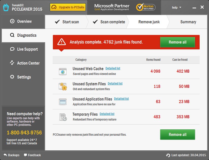Image resolution: width=209 pixels, height=160 pixels.
Task: Click the 483 items found value
Action: tap(157, 117)
